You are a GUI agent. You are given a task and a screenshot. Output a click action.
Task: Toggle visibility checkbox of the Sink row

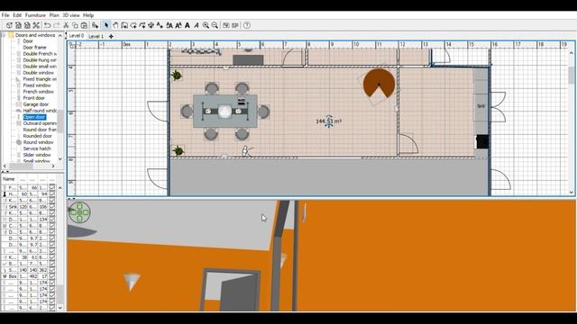point(52,207)
